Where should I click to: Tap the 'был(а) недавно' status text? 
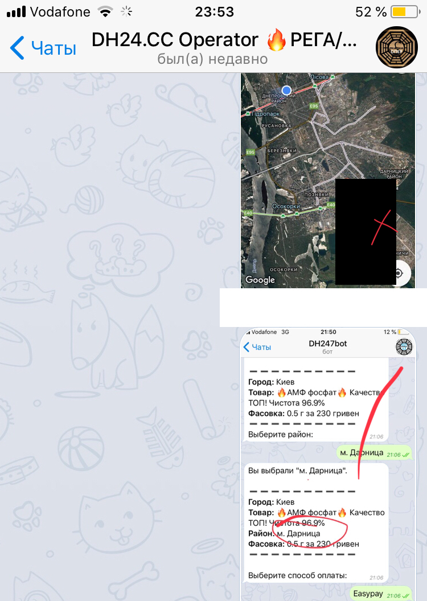(x=212, y=59)
